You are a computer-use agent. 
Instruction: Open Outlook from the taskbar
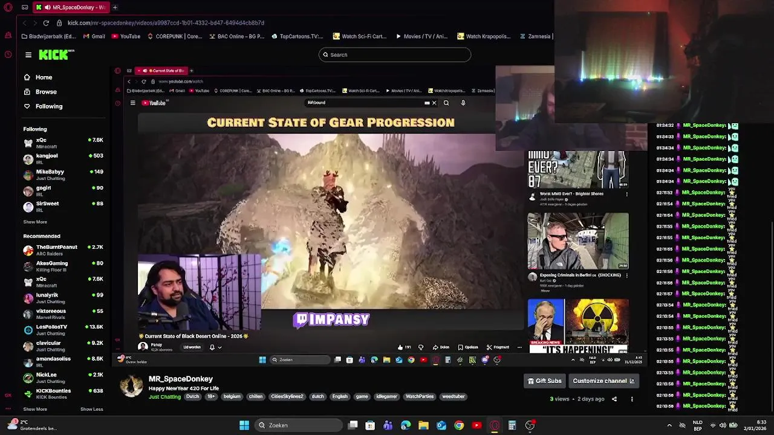[x=441, y=425]
